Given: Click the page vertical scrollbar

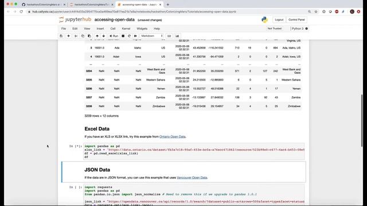Looking at the screenshot, I should 362,121.
